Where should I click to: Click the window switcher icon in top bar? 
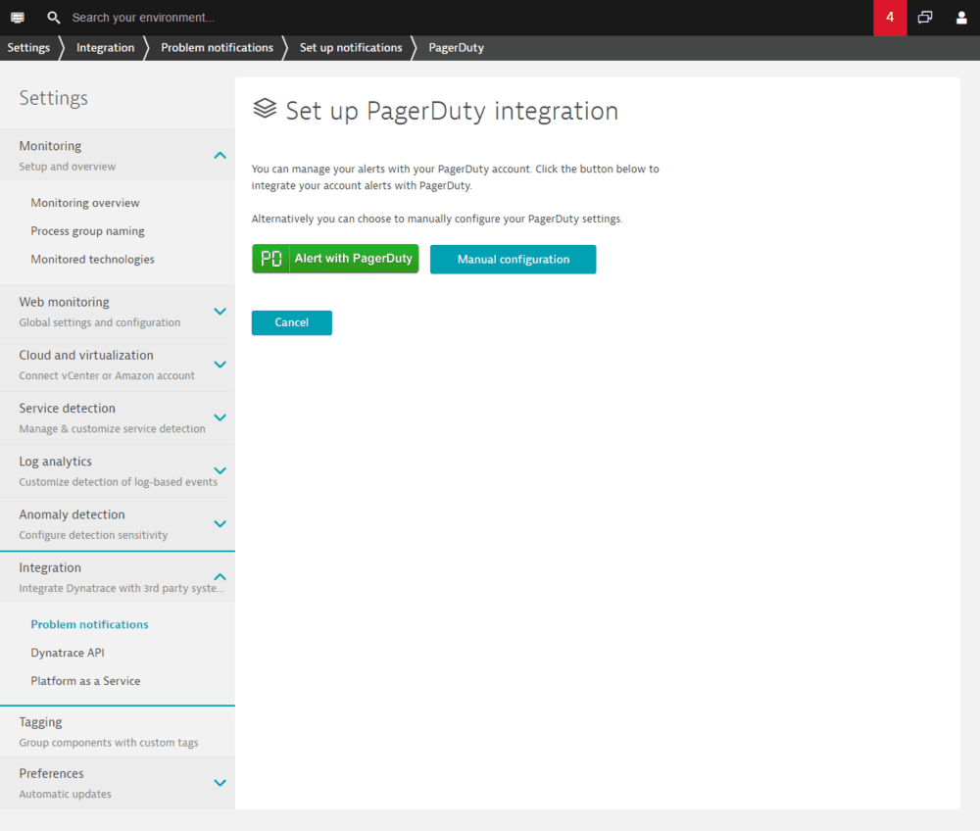tap(925, 17)
